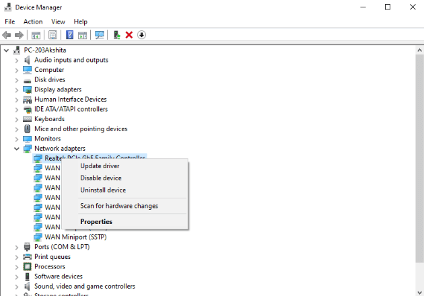Image resolution: width=424 pixels, height=296 pixels.
Task: Click the Audio inputs and outputs speaker icon
Action: coord(27,60)
